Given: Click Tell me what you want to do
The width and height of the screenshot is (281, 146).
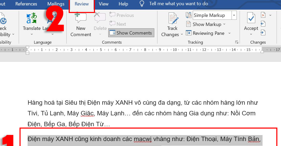Looking at the screenshot, I should [x=179, y=4].
